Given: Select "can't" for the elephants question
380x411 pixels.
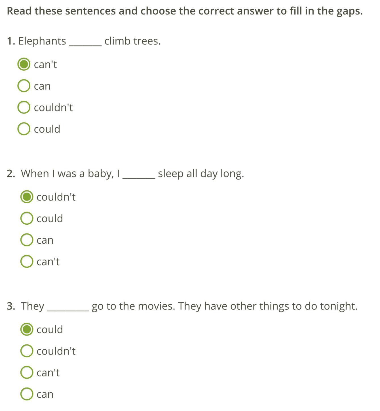Looking at the screenshot, I should pyautogui.click(x=24, y=64).
